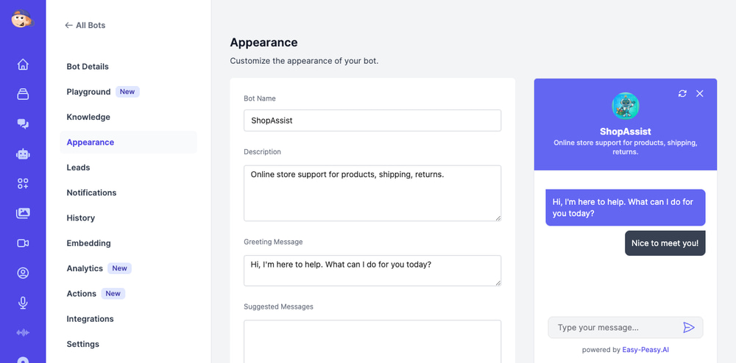The width and height of the screenshot is (736, 363).
Task: Close the chat preview widget
Action: point(700,93)
